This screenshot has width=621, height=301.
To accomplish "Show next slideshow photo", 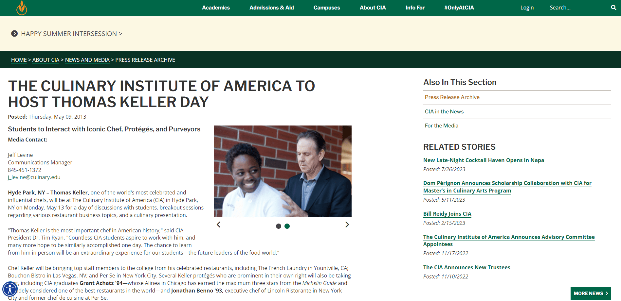I will [347, 225].
